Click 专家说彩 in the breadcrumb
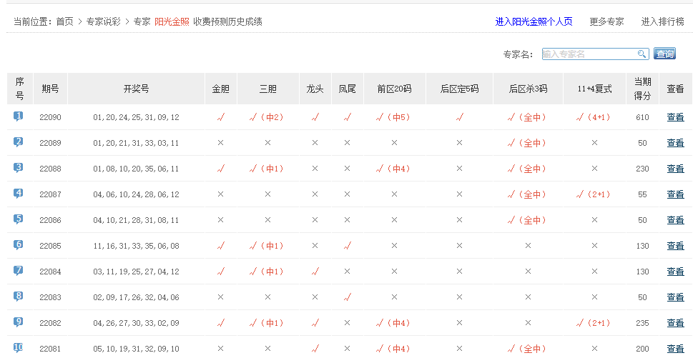The width and height of the screenshot is (693, 358). tap(104, 21)
